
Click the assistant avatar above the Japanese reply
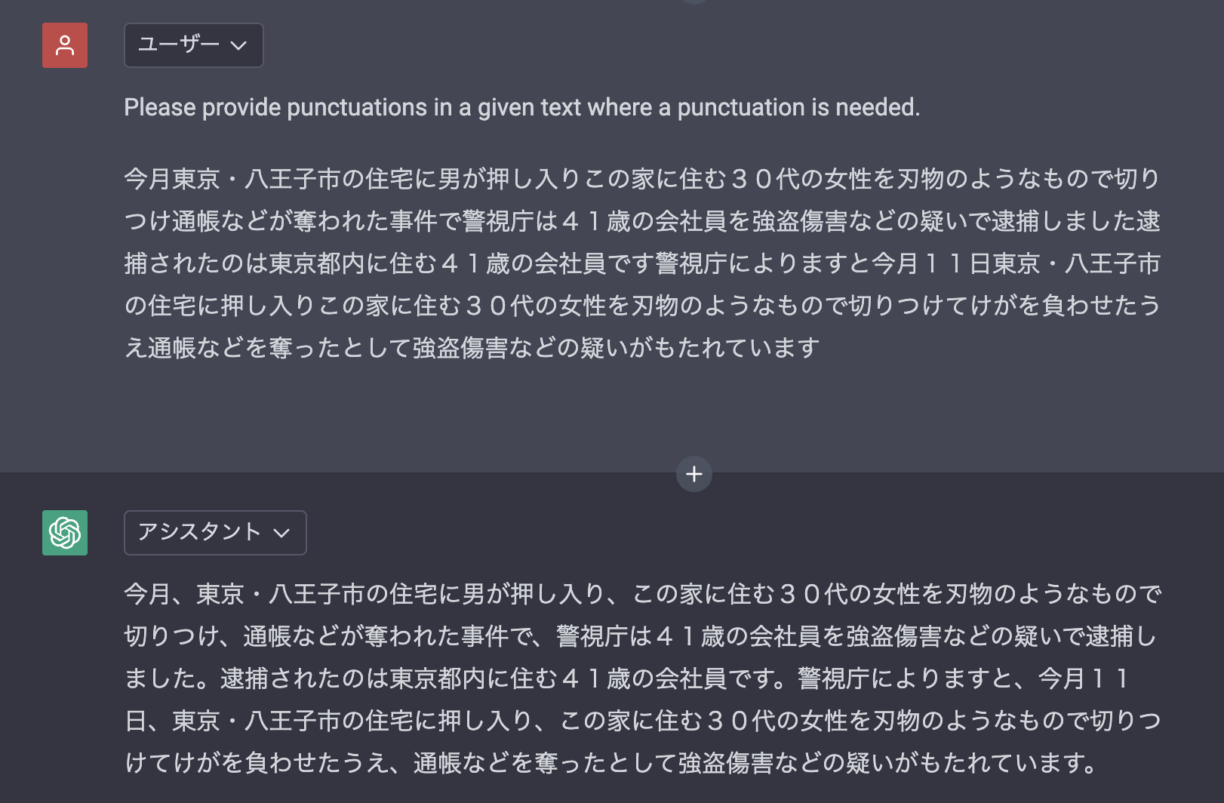(x=64, y=533)
